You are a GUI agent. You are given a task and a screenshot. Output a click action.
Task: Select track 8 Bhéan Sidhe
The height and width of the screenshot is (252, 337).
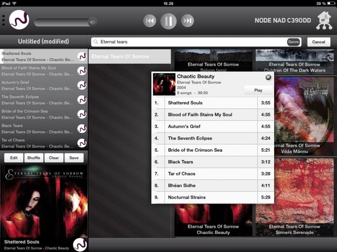[x=213, y=185]
